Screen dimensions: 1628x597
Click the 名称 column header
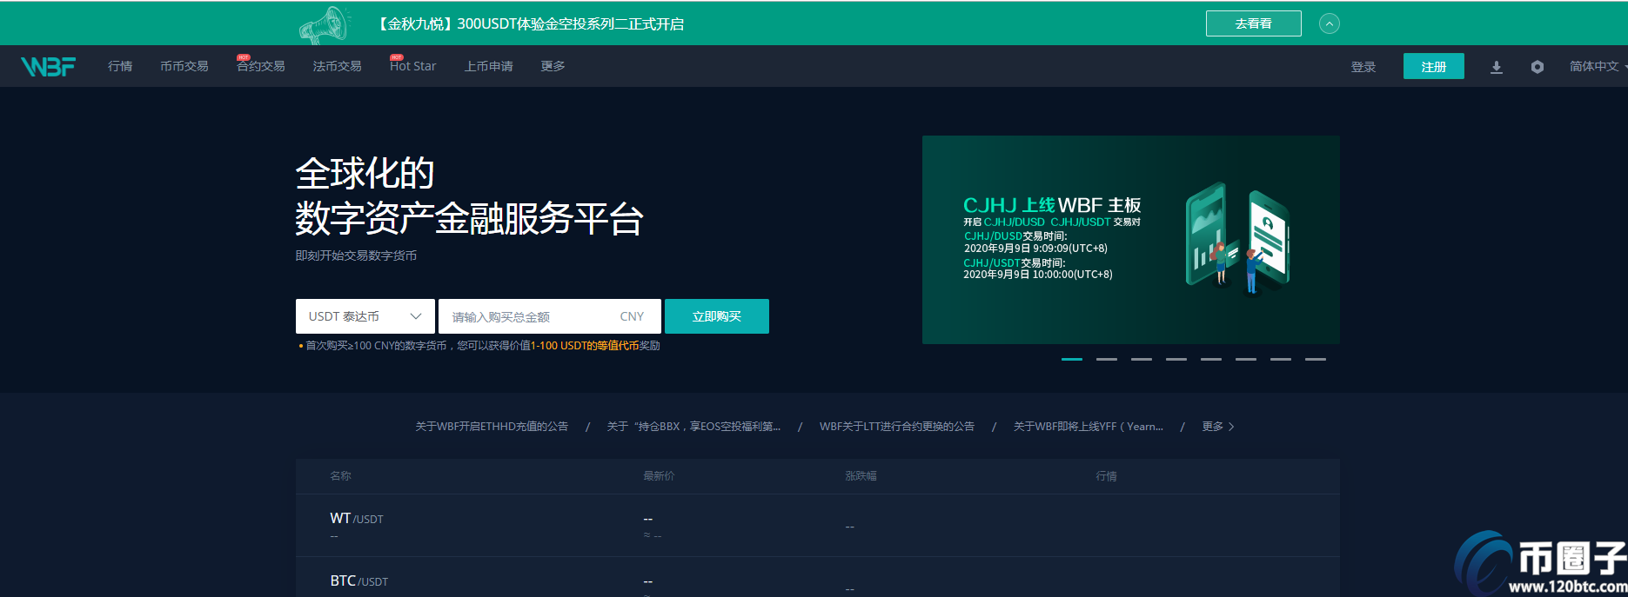(x=341, y=476)
